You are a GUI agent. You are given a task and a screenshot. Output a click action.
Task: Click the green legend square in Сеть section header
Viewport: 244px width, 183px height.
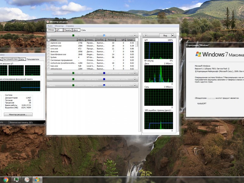pos(73,79)
